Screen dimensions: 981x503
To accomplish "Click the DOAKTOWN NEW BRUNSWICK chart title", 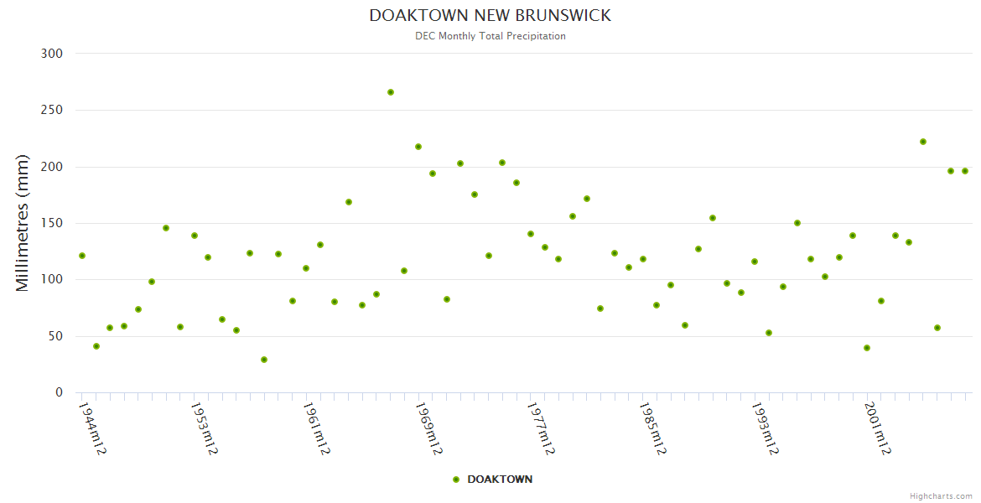I will [x=490, y=16].
